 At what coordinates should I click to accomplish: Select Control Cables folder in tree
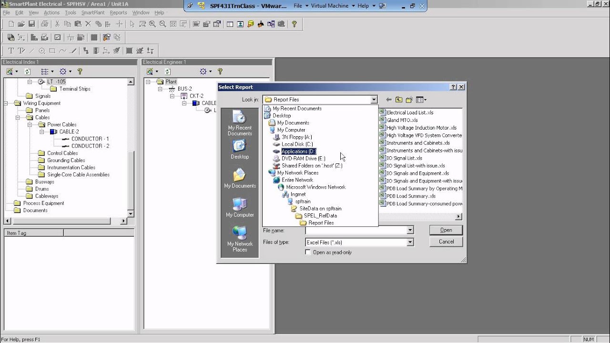62,153
